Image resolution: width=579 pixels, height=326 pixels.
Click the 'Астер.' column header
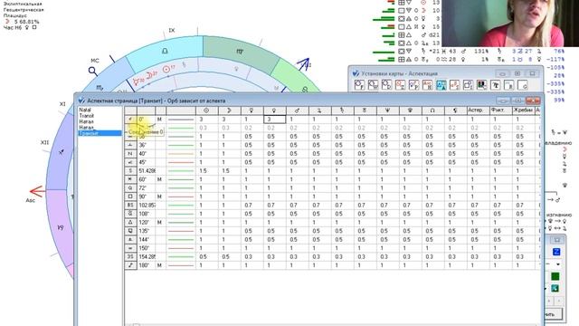point(478,110)
